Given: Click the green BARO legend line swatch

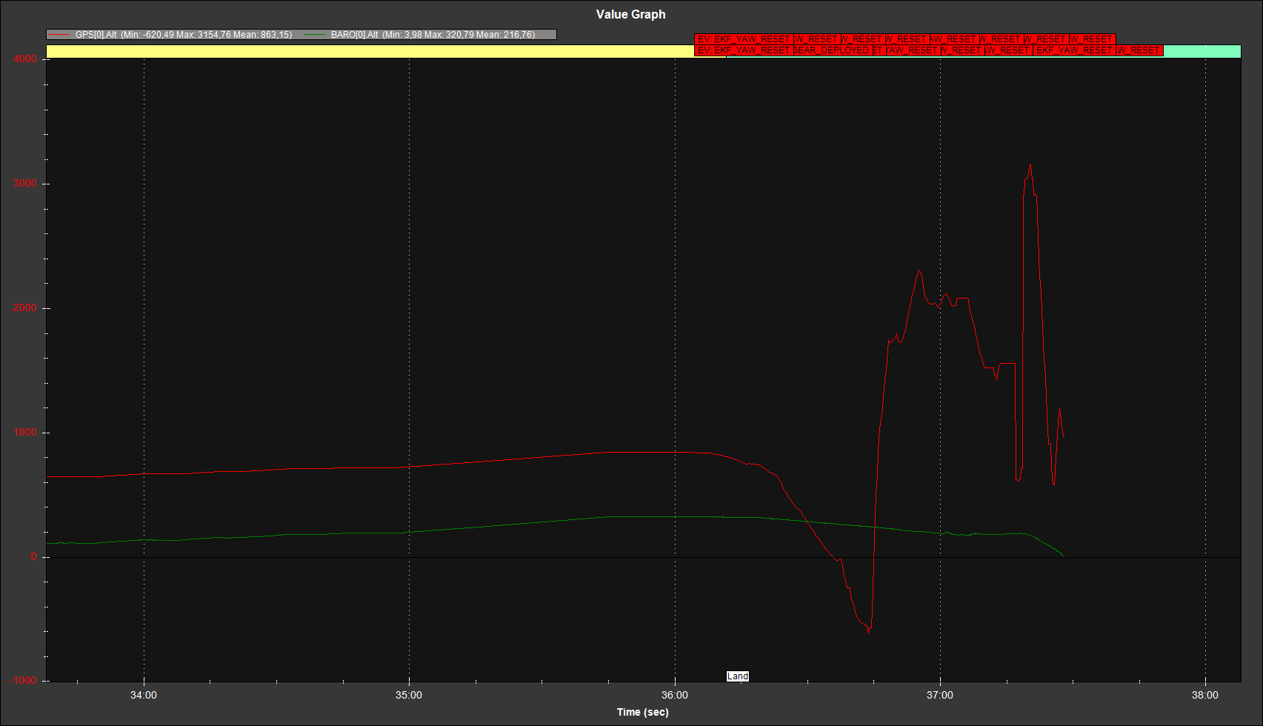Looking at the screenshot, I should (315, 35).
